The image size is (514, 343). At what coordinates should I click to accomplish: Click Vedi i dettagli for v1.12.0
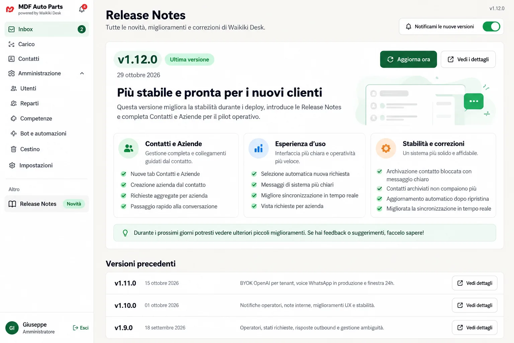coord(468,59)
